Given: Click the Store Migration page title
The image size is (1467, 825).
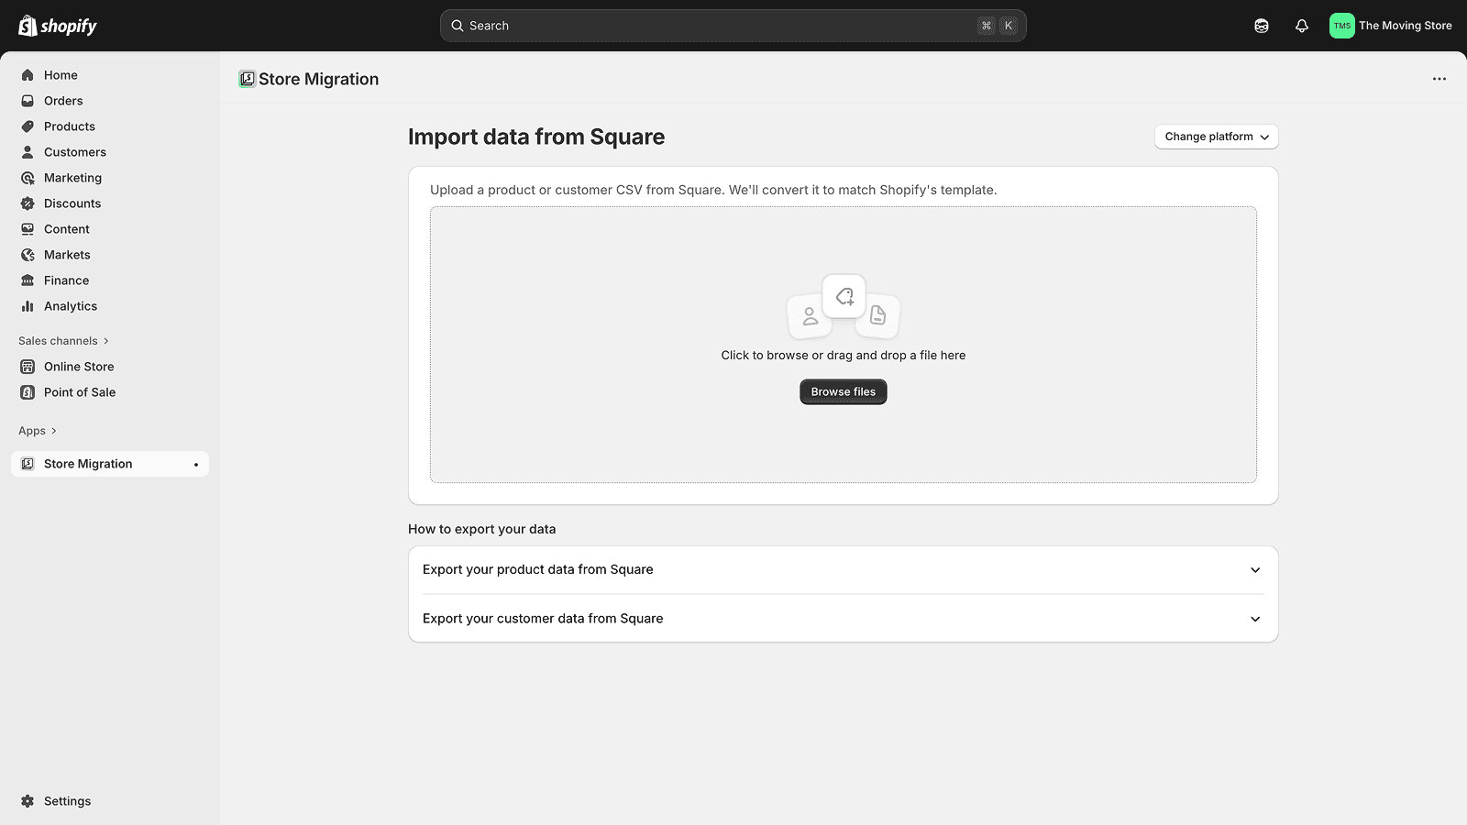Looking at the screenshot, I should pyautogui.click(x=318, y=79).
